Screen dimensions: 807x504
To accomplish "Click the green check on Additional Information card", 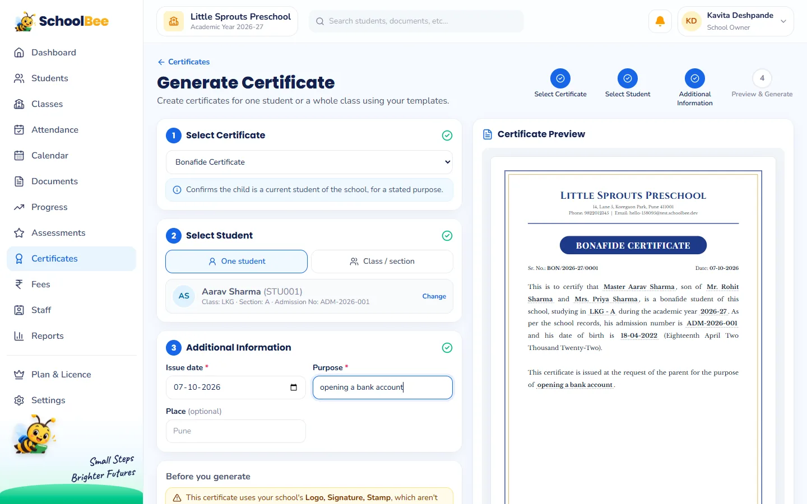I will pos(447,348).
